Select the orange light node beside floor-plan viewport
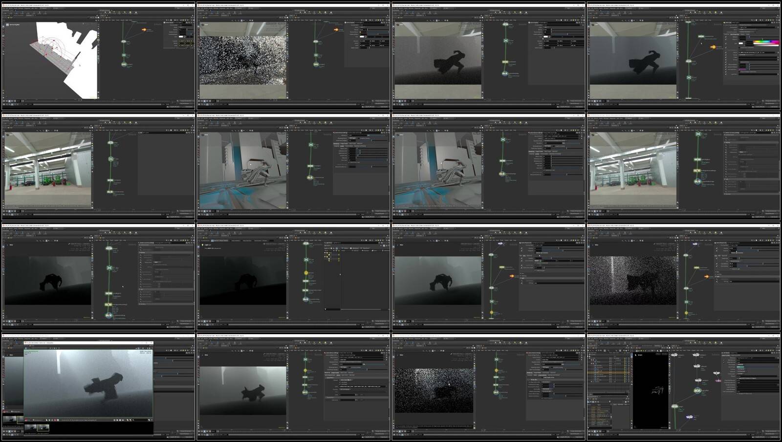 144,30
